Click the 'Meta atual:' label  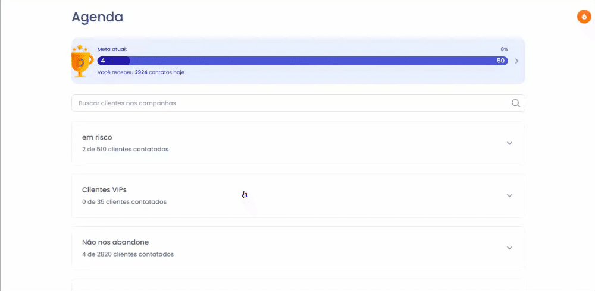tap(112, 49)
